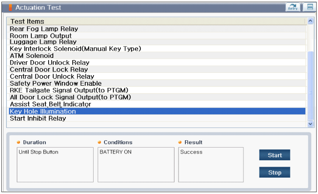Click the Start button
This screenshot has height=194, width=318.
[274, 155]
